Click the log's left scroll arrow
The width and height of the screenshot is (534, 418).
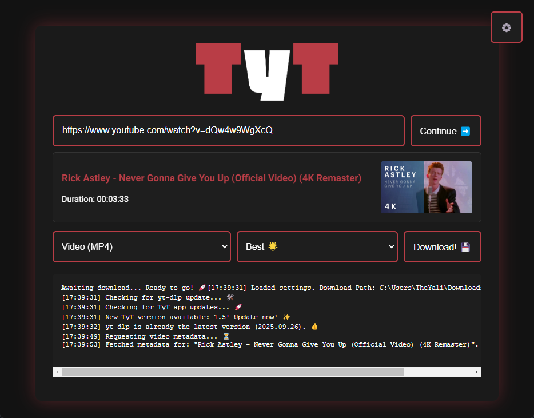point(57,372)
